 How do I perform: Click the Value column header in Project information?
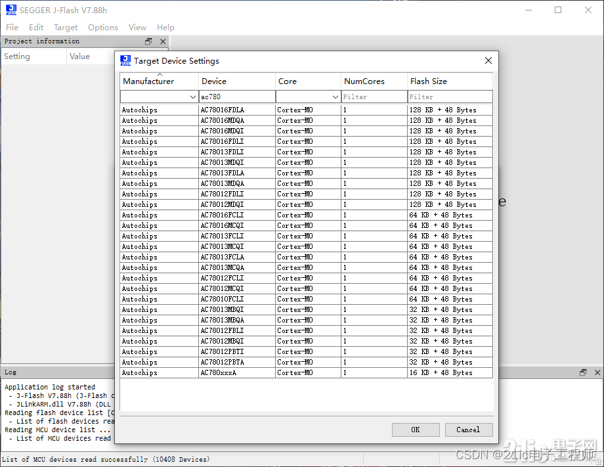coord(79,56)
